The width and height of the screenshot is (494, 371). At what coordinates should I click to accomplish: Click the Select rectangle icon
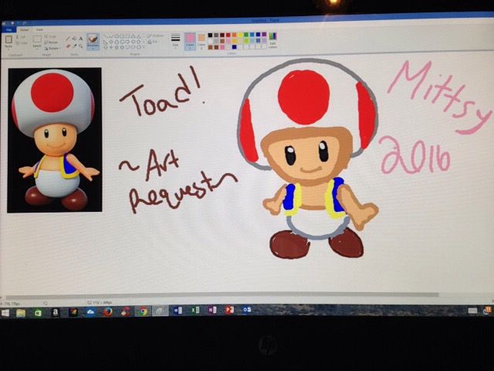coord(37,39)
